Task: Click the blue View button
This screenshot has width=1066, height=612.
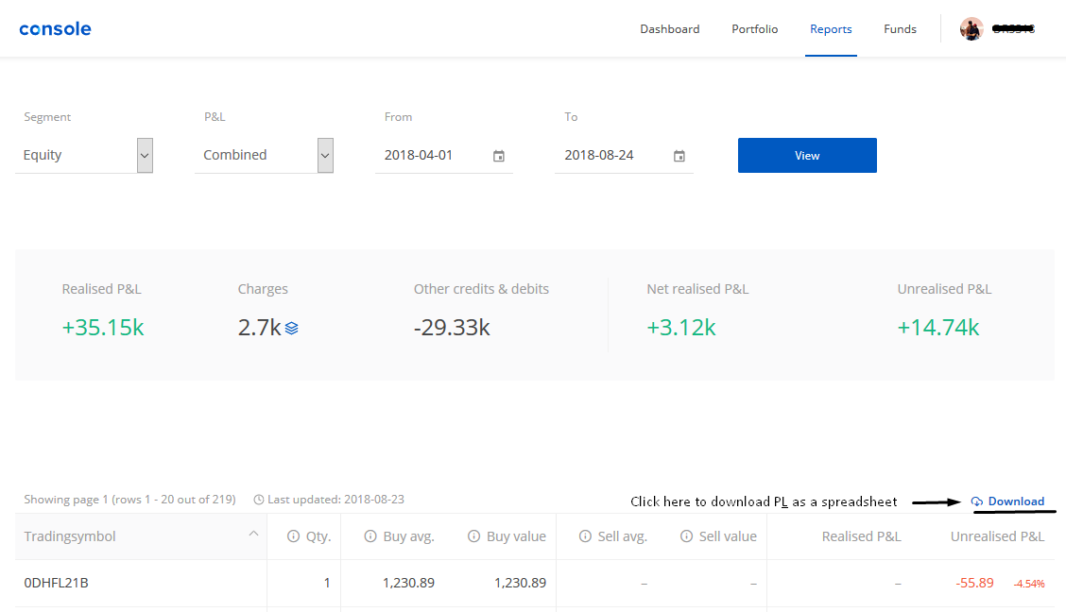Action: (807, 155)
